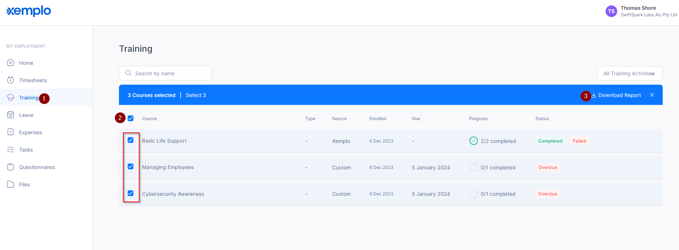Click SwiftSpark Labs AU Pty Ltd text
Screen dimensions: 679x250
pyautogui.click(x=649, y=15)
